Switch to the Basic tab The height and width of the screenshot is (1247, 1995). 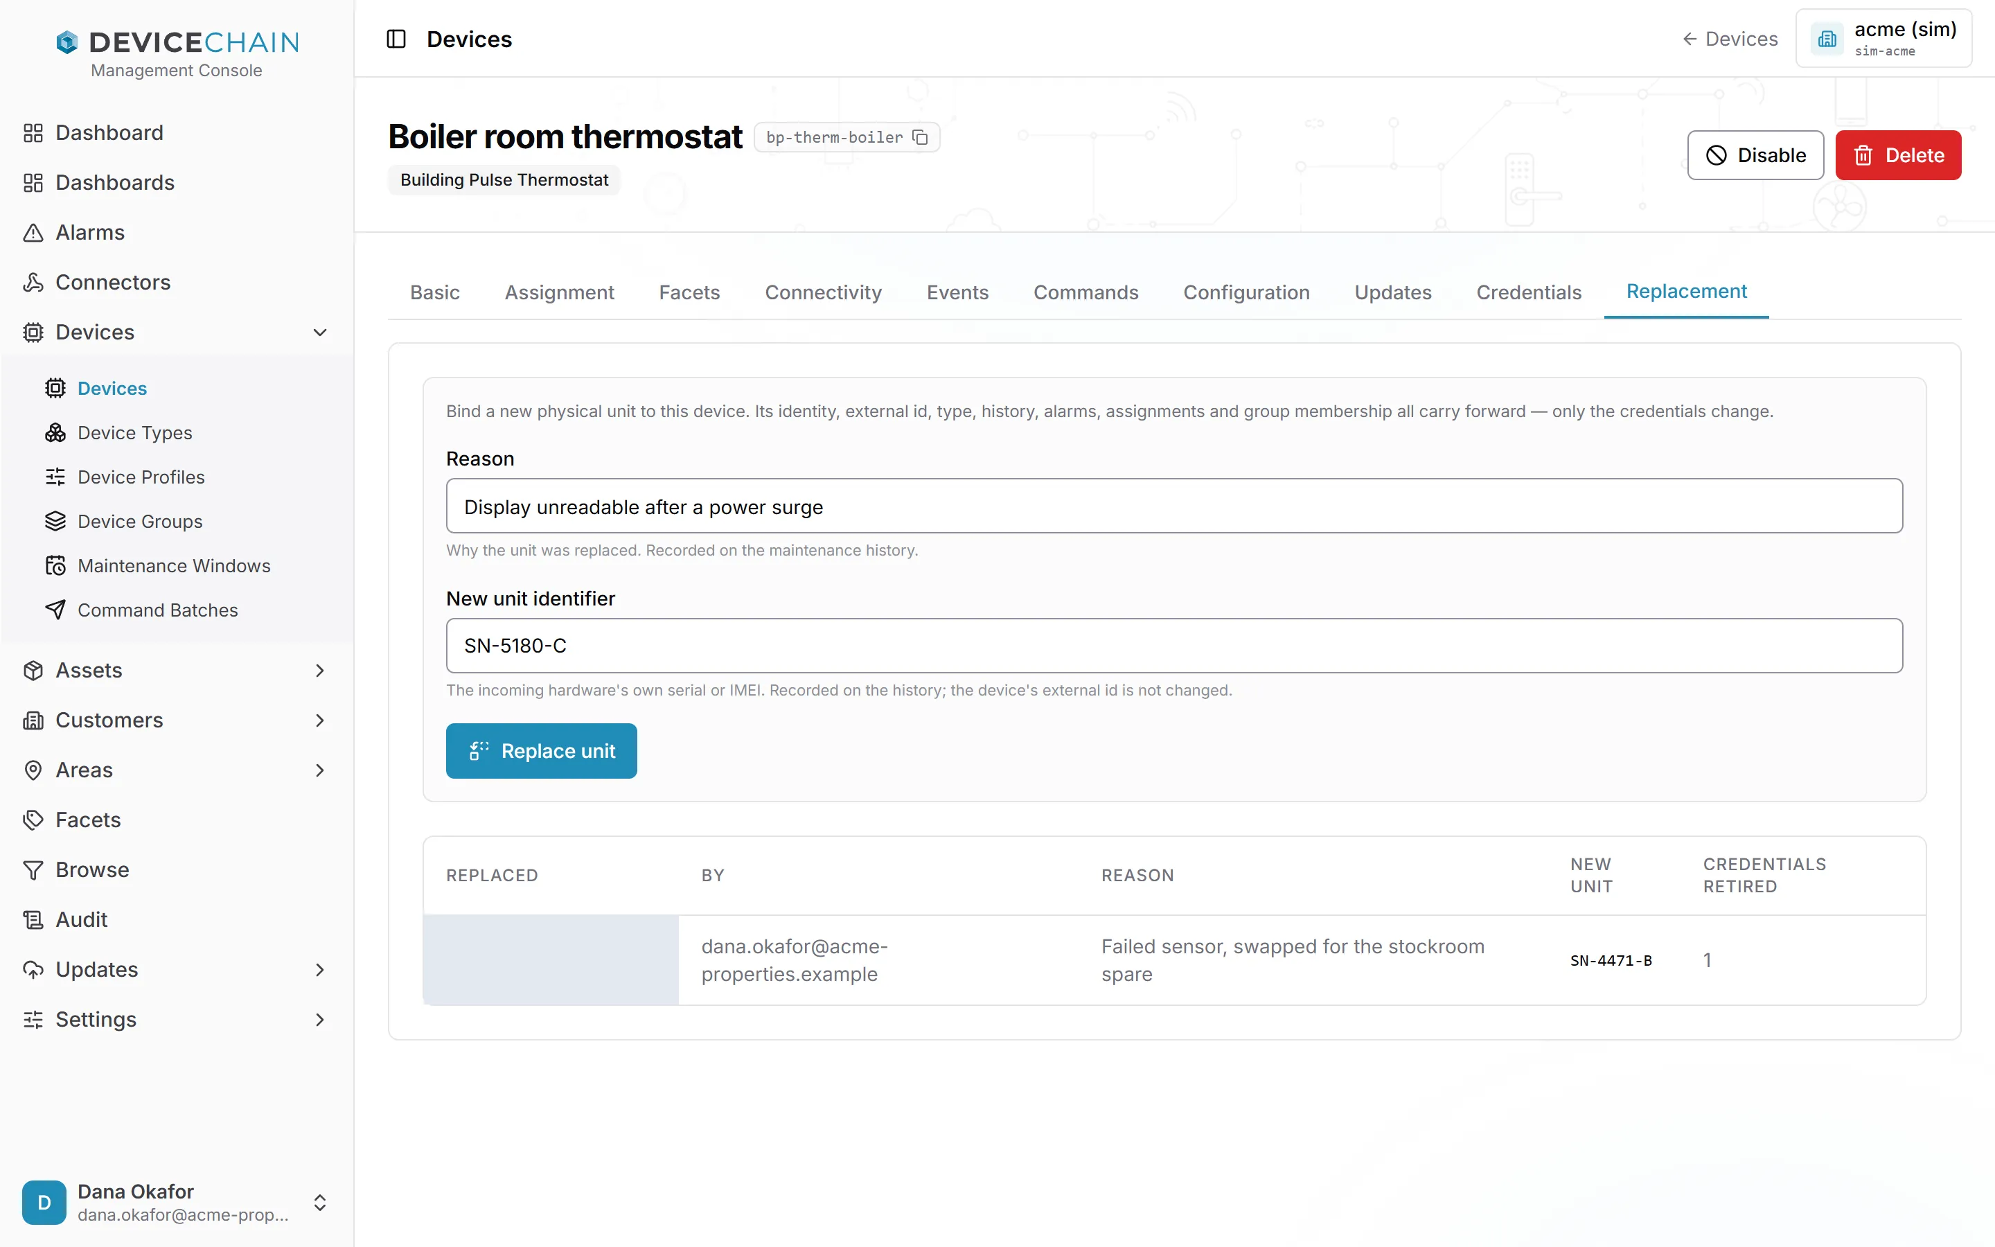point(434,292)
